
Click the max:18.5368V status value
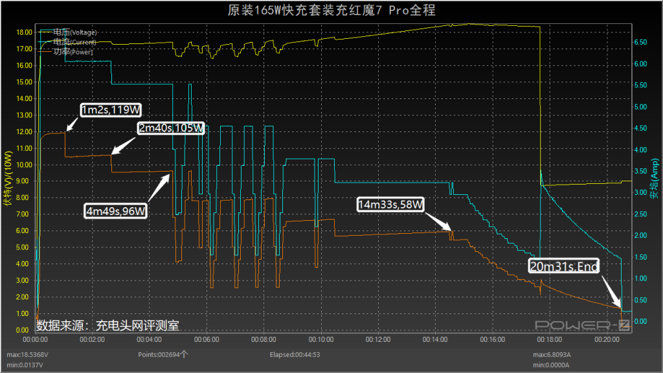pos(27,354)
